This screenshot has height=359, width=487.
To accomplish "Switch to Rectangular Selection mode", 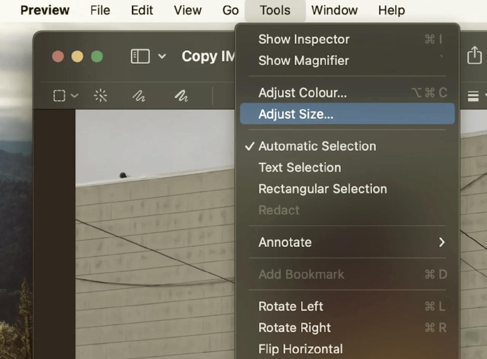I will 322,189.
